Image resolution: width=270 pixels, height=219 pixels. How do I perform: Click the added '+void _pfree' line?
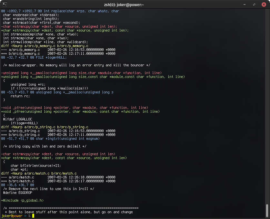(80, 111)
